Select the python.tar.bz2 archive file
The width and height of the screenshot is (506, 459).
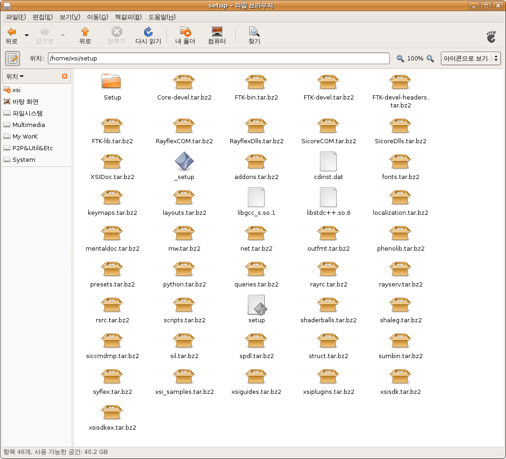click(185, 270)
